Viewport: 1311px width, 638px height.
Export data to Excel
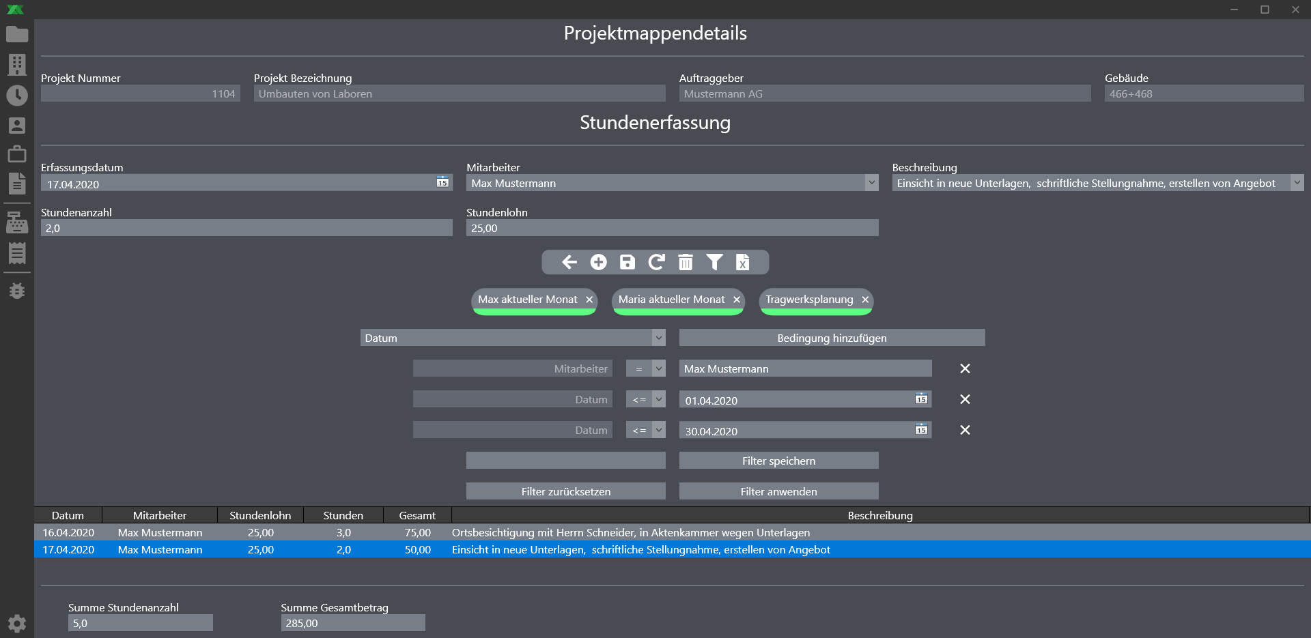742,262
